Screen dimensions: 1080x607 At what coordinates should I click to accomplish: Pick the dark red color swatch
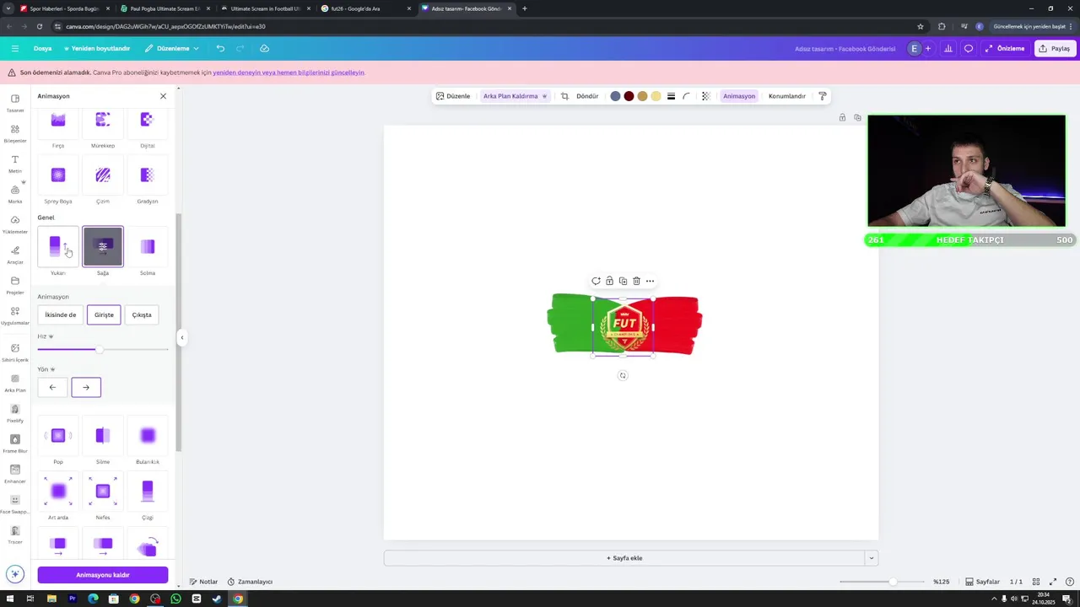pyautogui.click(x=629, y=96)
